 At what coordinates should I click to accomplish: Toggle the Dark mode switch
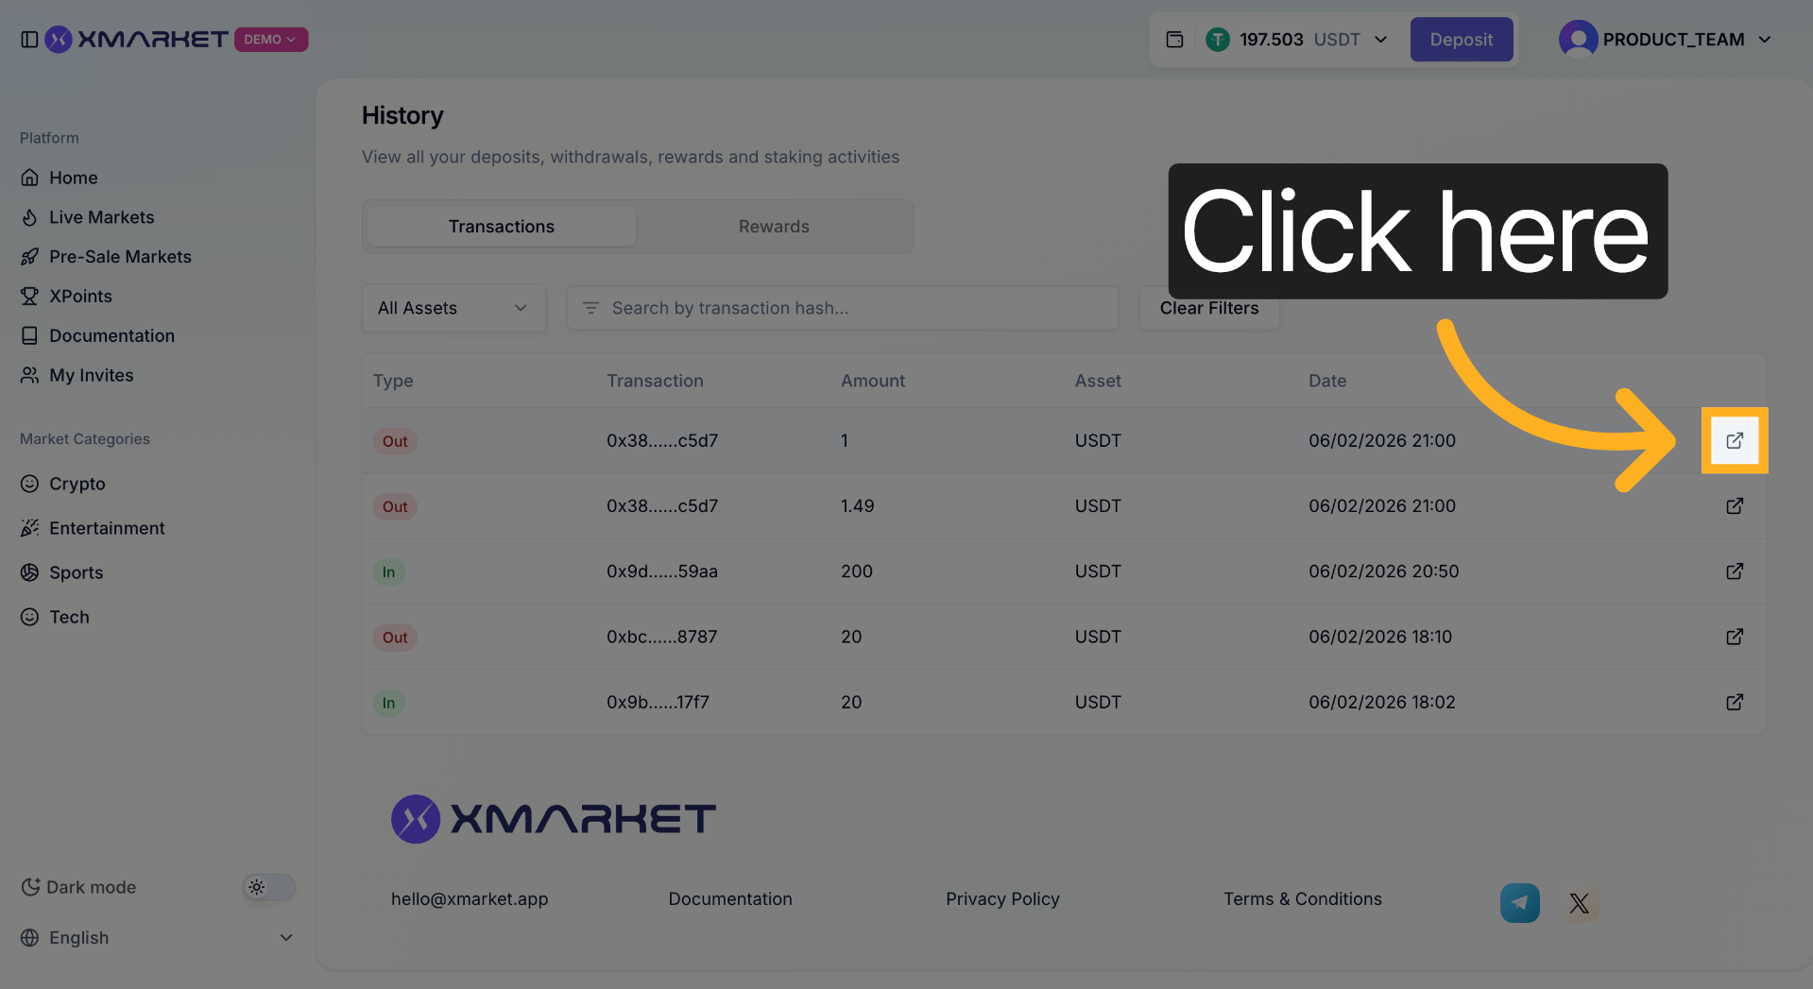(x=268, y=887)
